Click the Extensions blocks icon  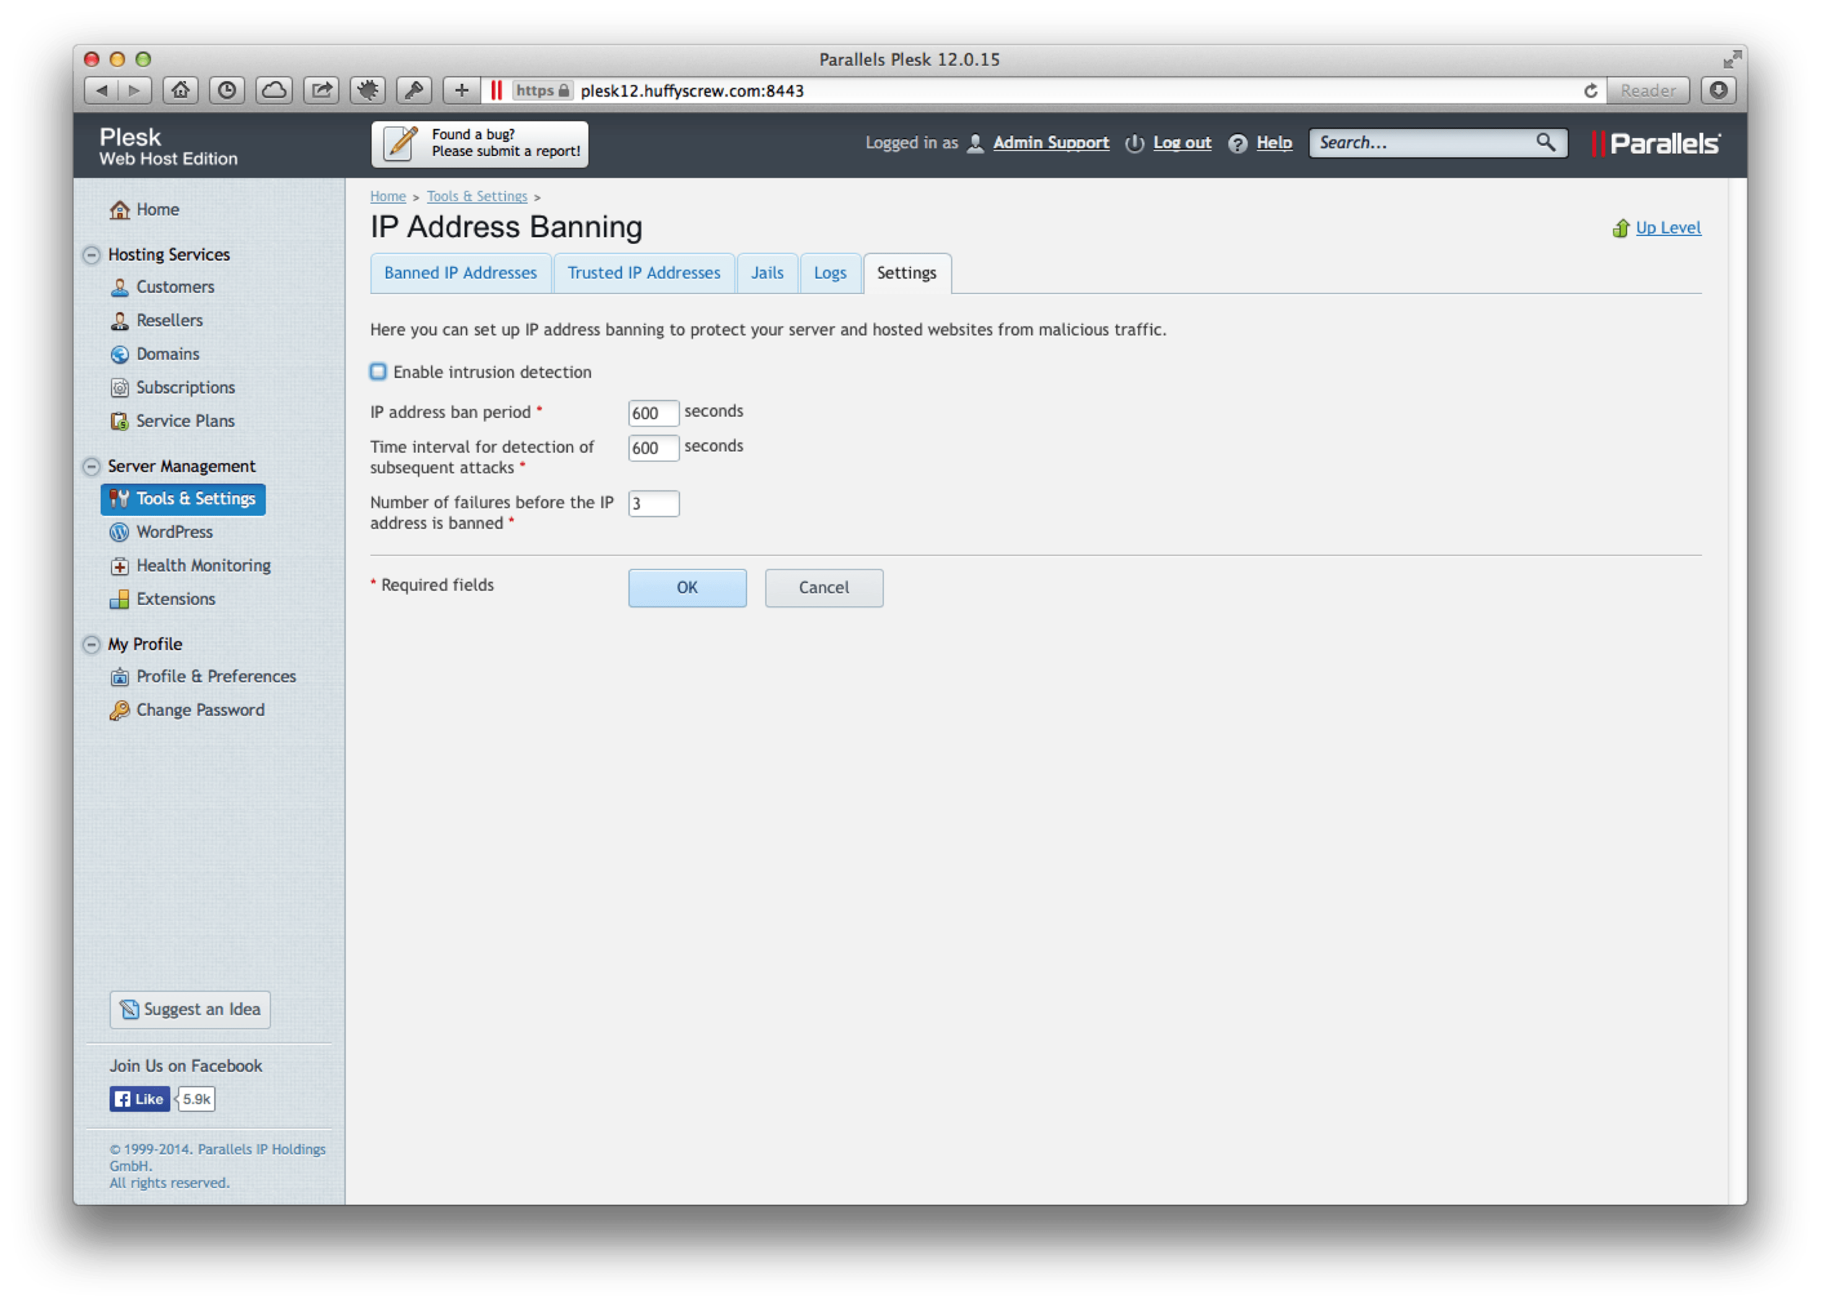pos(120,600)
